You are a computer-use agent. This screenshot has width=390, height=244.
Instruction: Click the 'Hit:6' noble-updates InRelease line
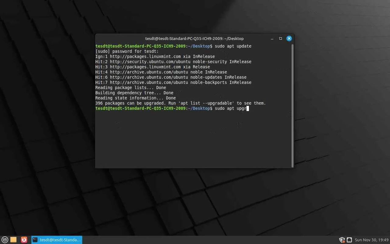point(171,77)
